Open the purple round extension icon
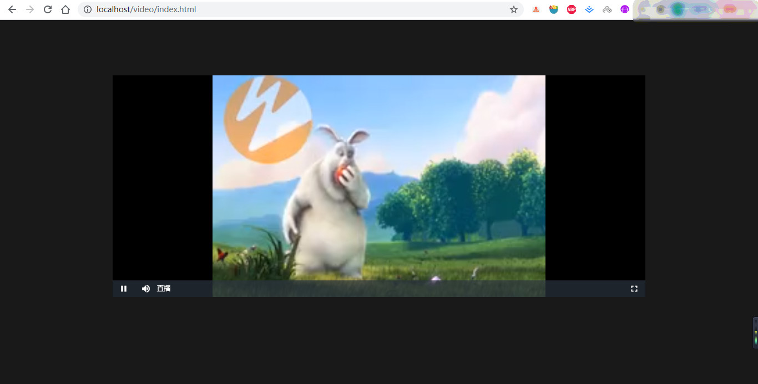The height and width of the screenshot is (384, 758). pos(625,9)
